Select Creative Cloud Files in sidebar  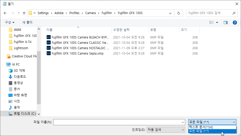coord(22,56)
